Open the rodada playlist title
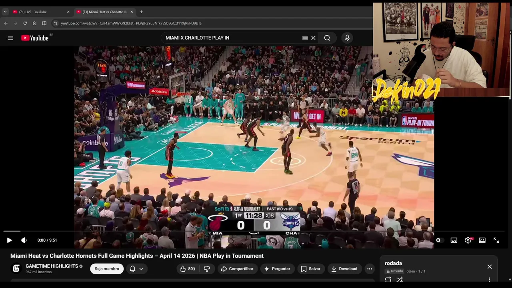 393,263
